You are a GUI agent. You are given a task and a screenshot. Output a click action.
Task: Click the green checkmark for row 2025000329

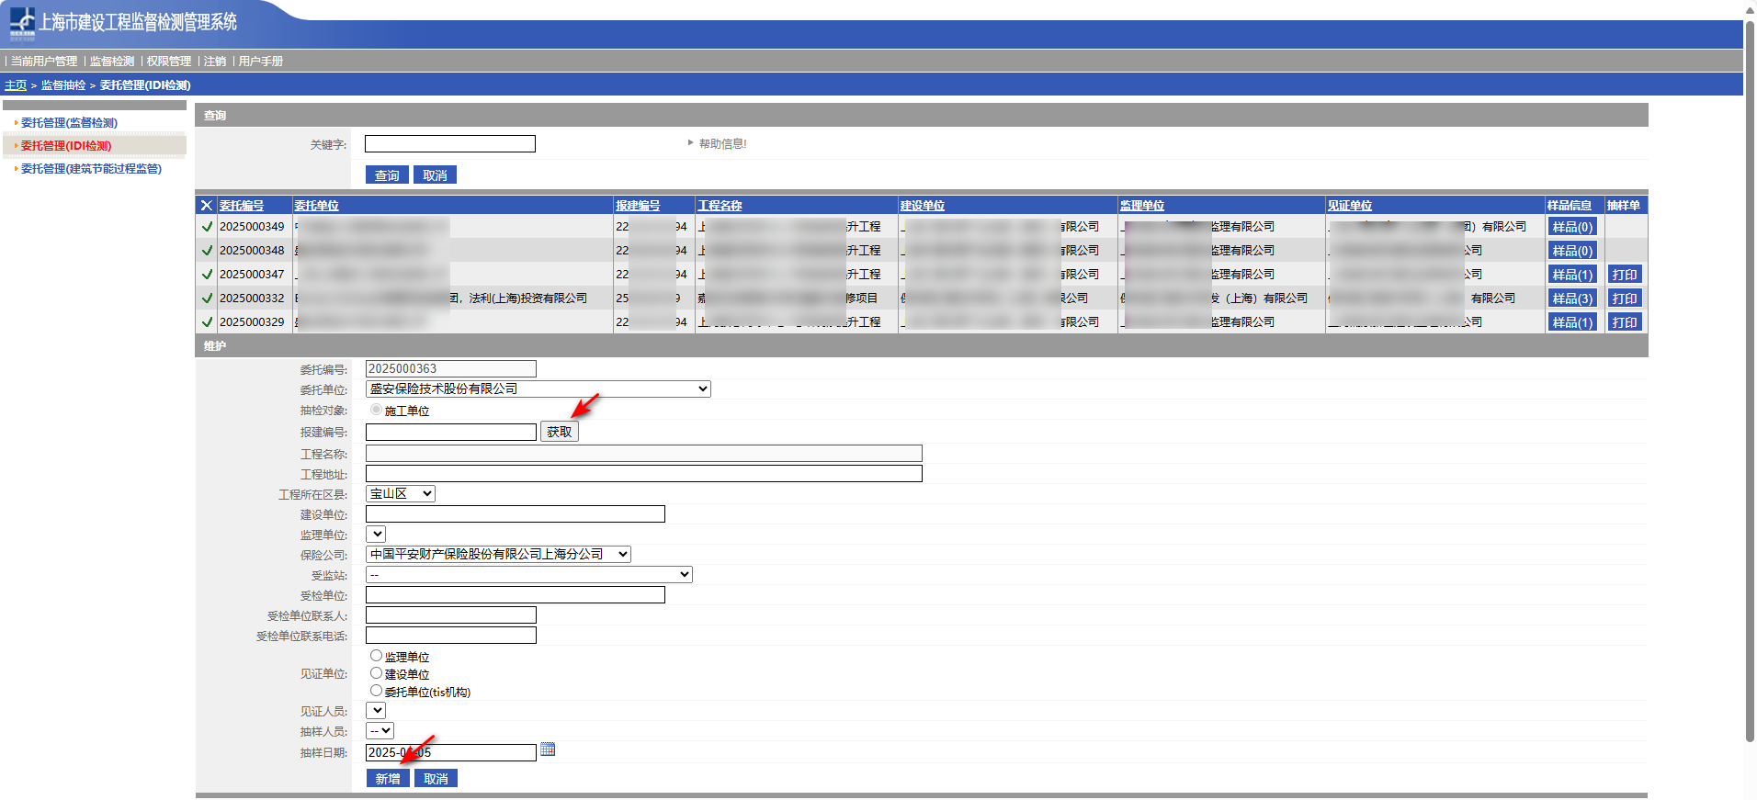tap(207, 322)
